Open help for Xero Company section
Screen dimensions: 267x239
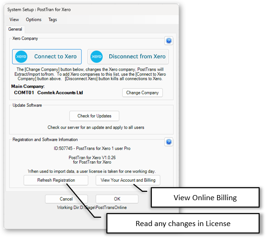169,41
